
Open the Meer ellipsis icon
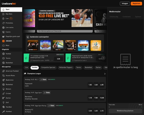(x=3, y=46)
